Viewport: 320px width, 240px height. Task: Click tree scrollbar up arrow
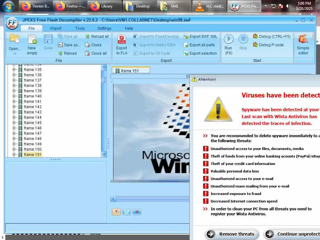[x=104, y=67]
